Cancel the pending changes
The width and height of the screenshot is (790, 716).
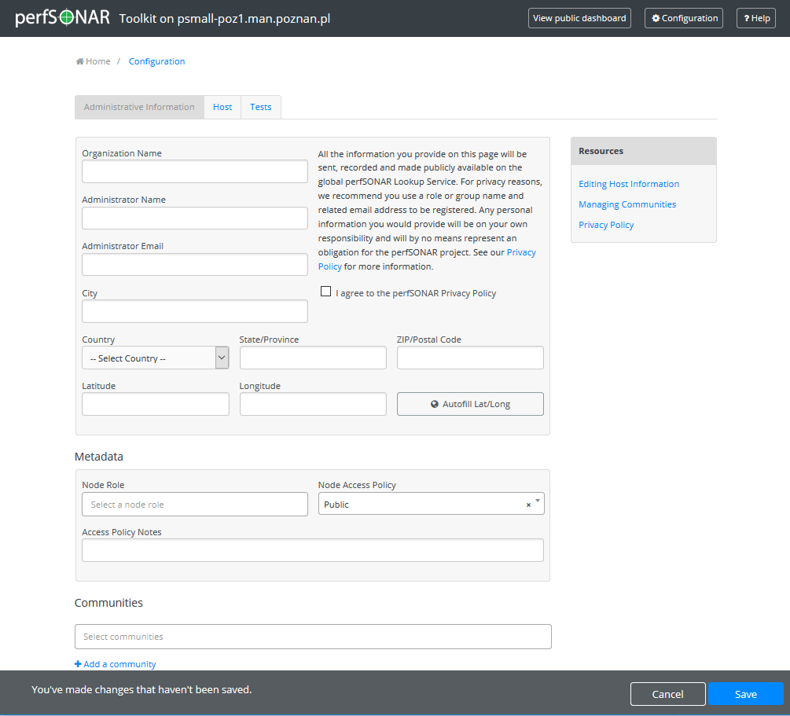pyautogui.click(x=667, y=693)
